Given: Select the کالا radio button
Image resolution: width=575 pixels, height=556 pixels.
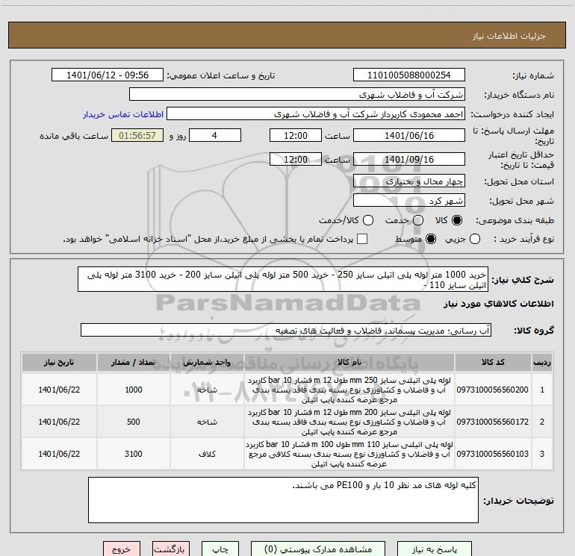Looking at the screenshot, I should [457, 220].
